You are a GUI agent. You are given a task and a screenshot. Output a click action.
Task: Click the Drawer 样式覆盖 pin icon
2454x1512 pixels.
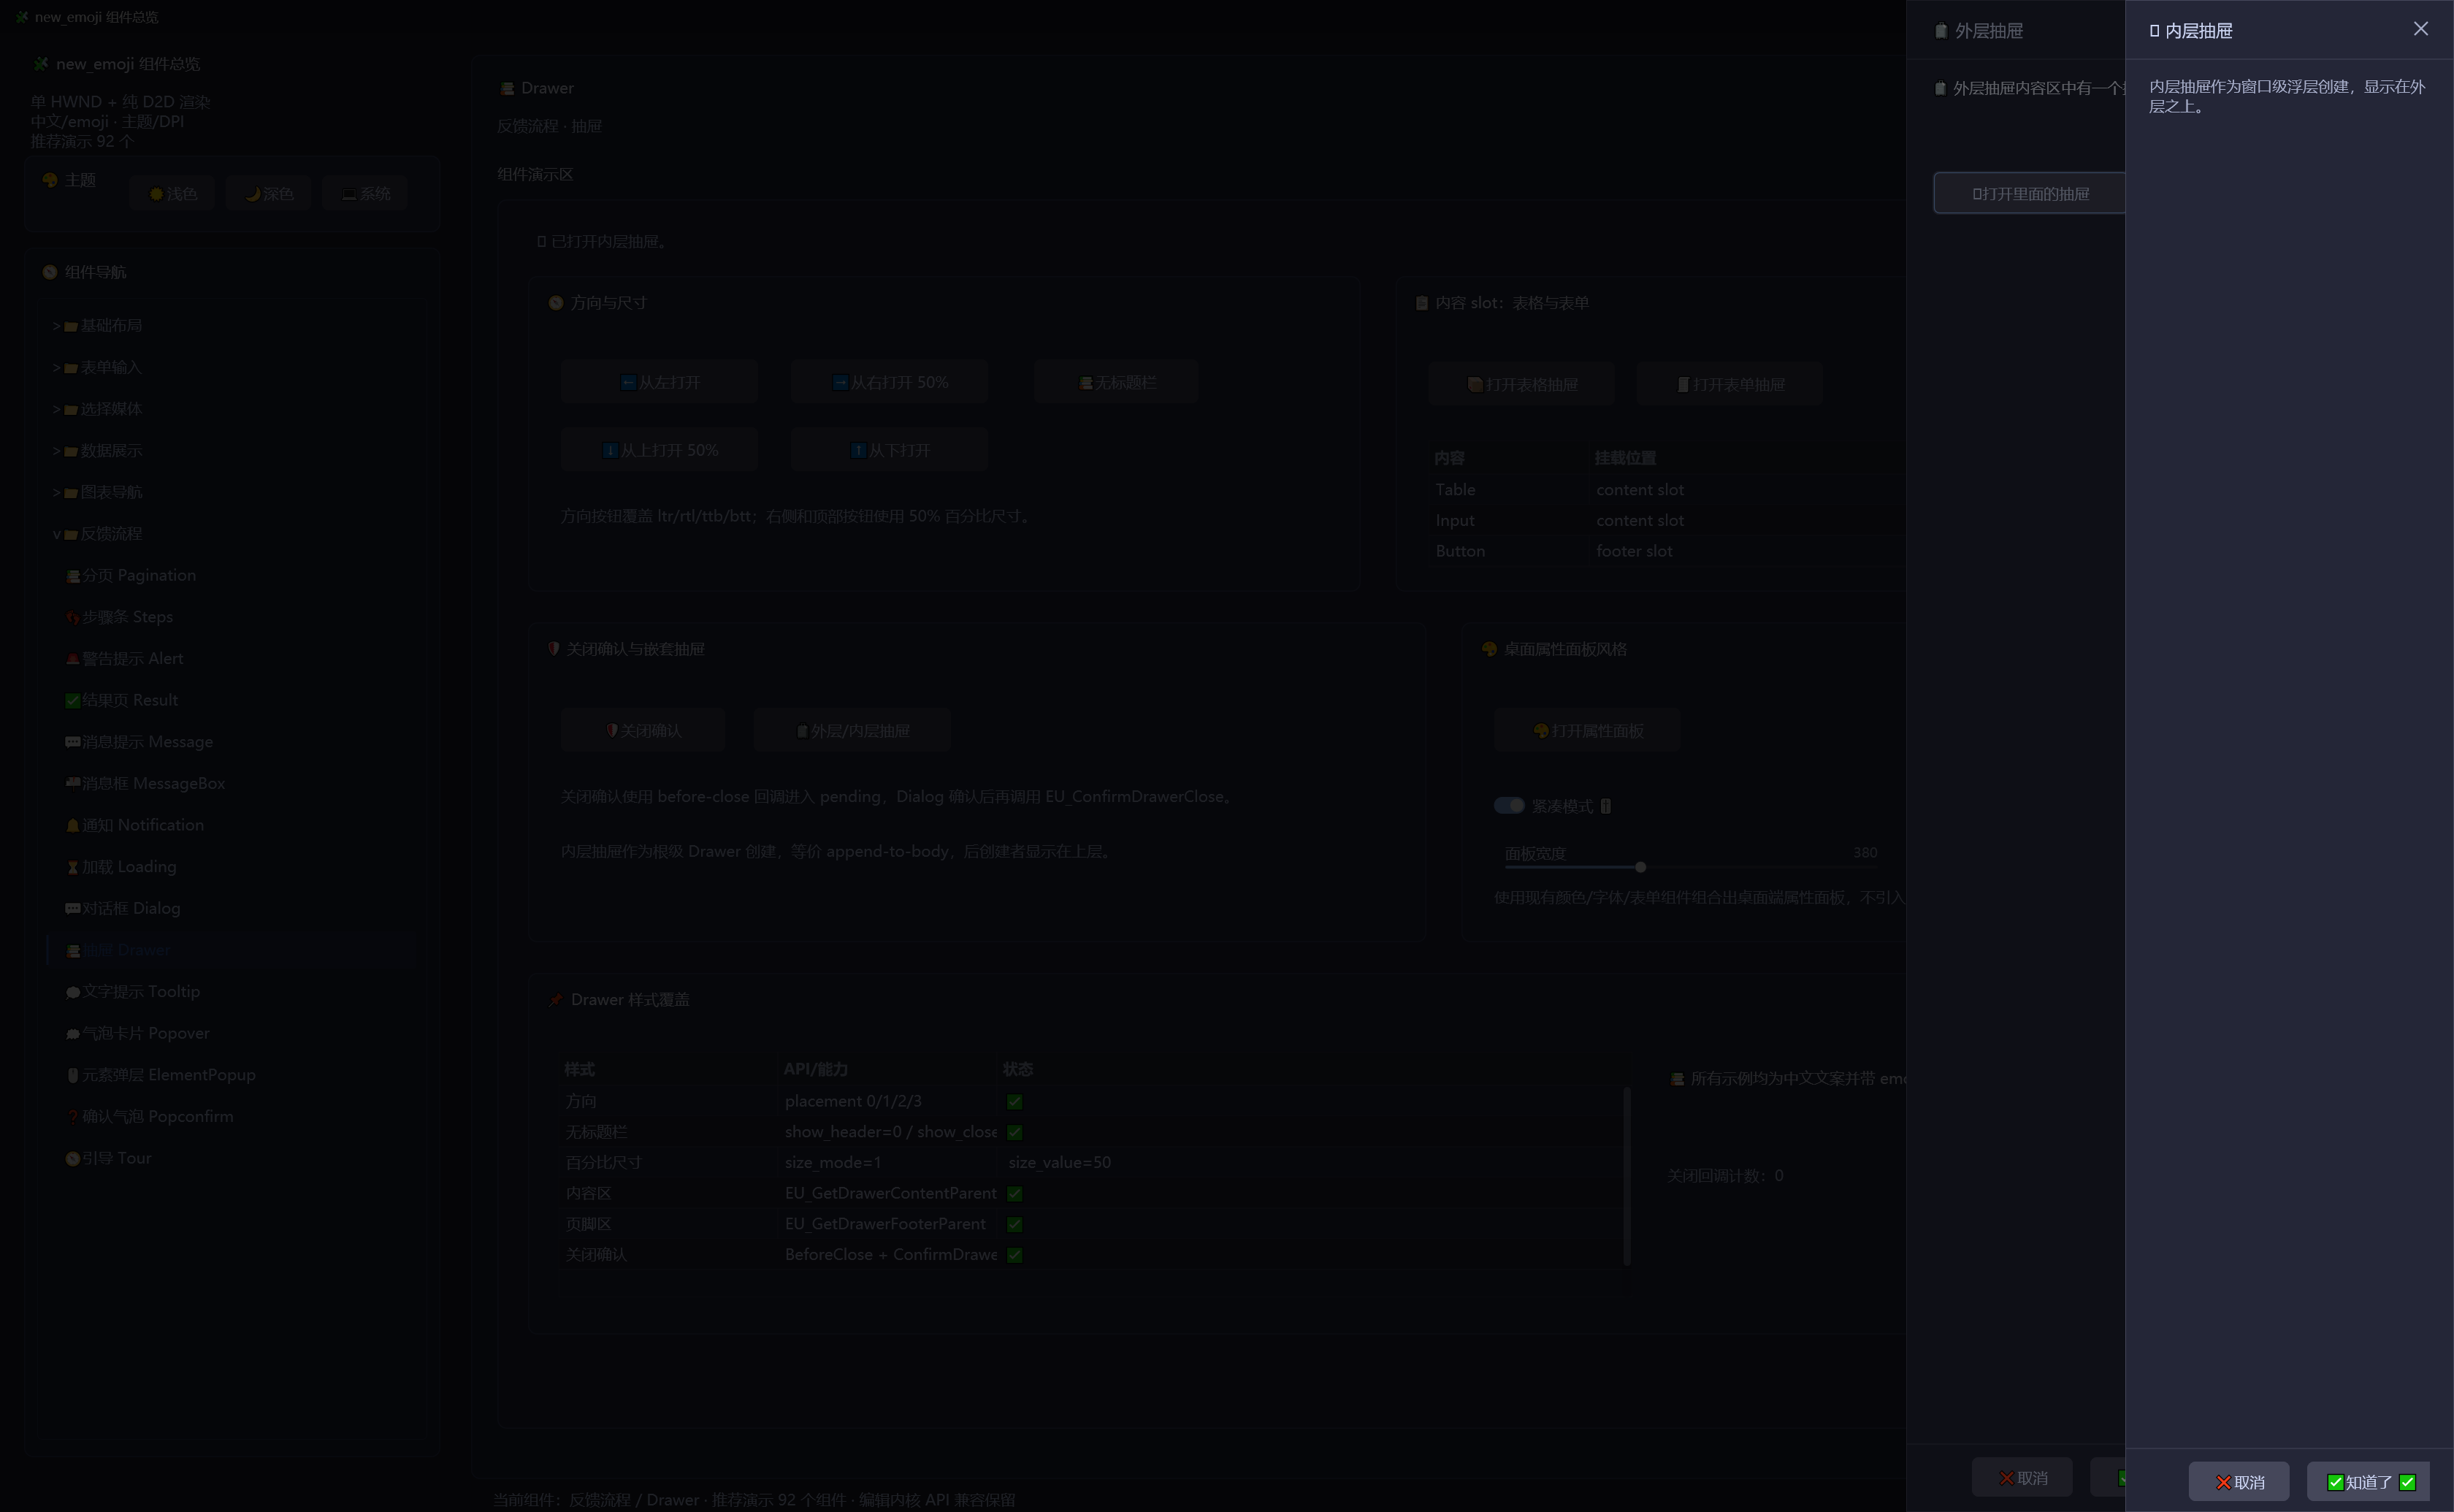tap(556, 1000)
